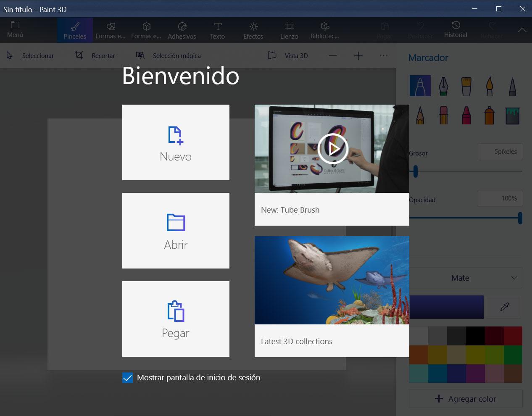This screenshot has height=416, width=532.
Task: Click the Grosor thickness slider handle
Action: [x=416, y=171]
